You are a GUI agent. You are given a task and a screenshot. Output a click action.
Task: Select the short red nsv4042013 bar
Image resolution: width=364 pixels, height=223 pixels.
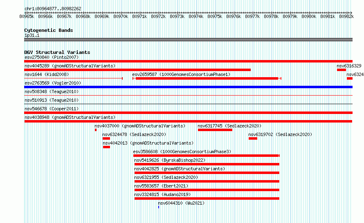point(107,147)
